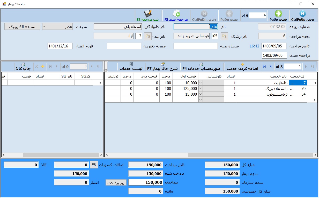
Task: Click the شماره بیمه input field
Action: [196, 46]
